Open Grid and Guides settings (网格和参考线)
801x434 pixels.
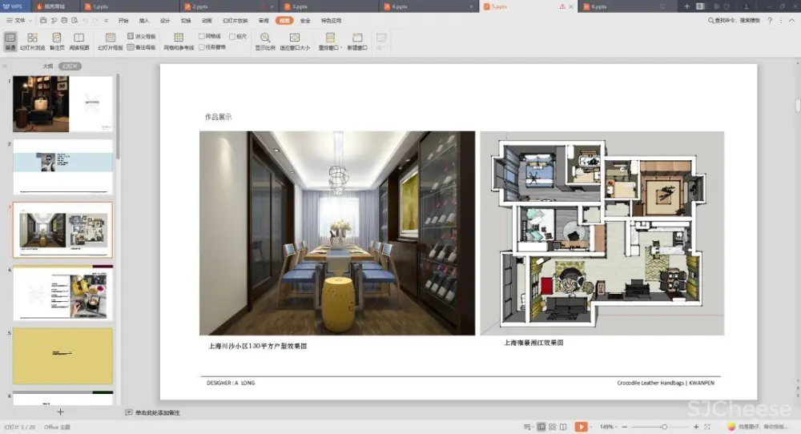point(179,42)
